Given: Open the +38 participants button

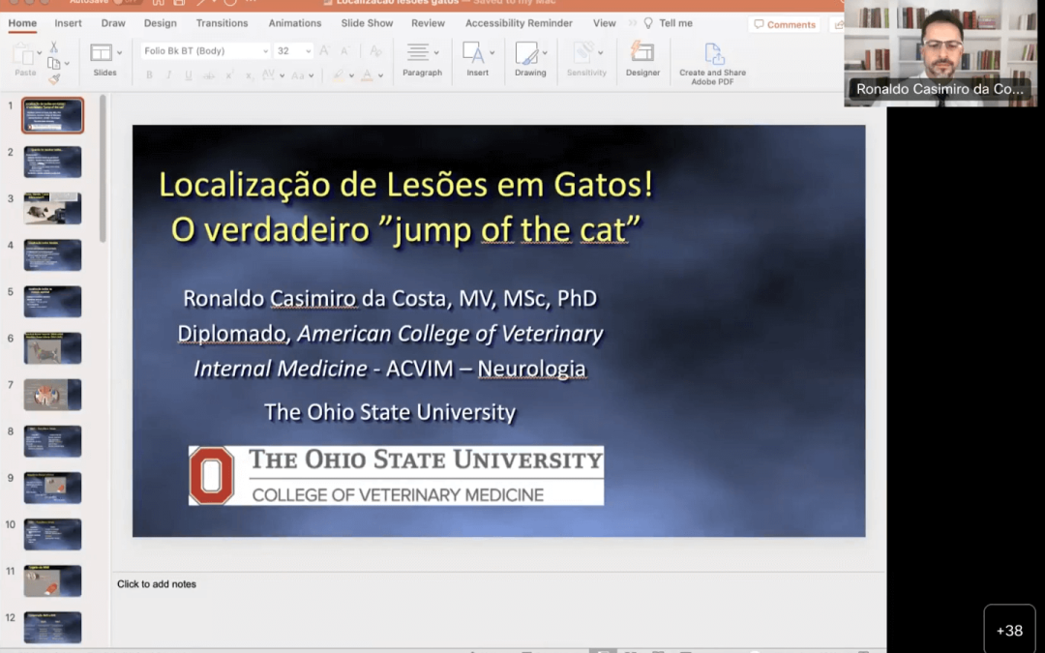Looking at the screenshot, I should click(1009, 631).
